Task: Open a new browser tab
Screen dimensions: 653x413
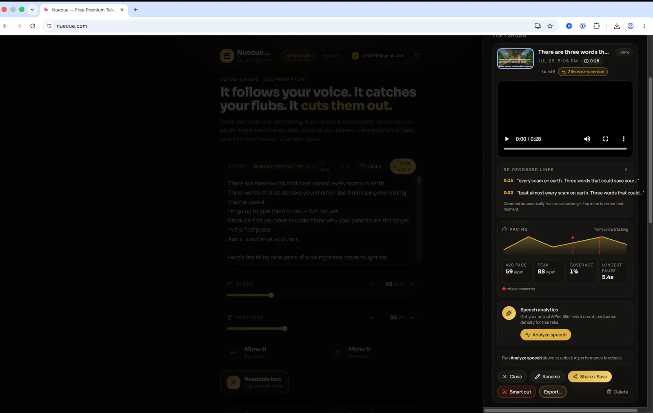Action: click(135, 10)
